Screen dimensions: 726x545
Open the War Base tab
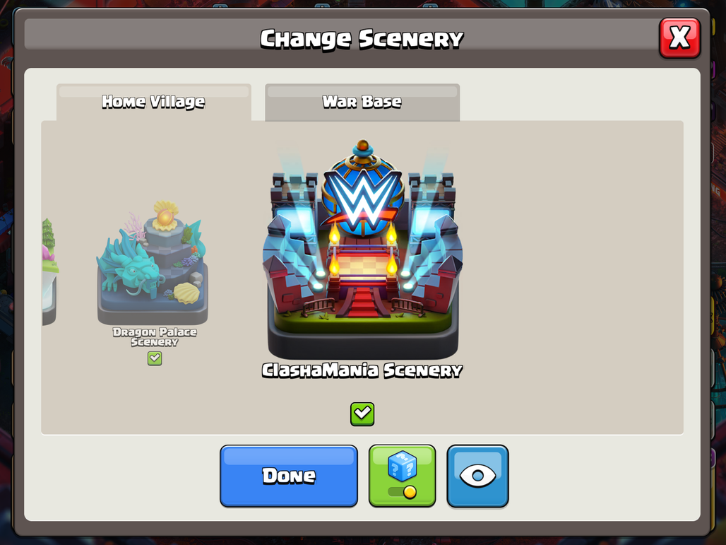[x=362, y=102]
